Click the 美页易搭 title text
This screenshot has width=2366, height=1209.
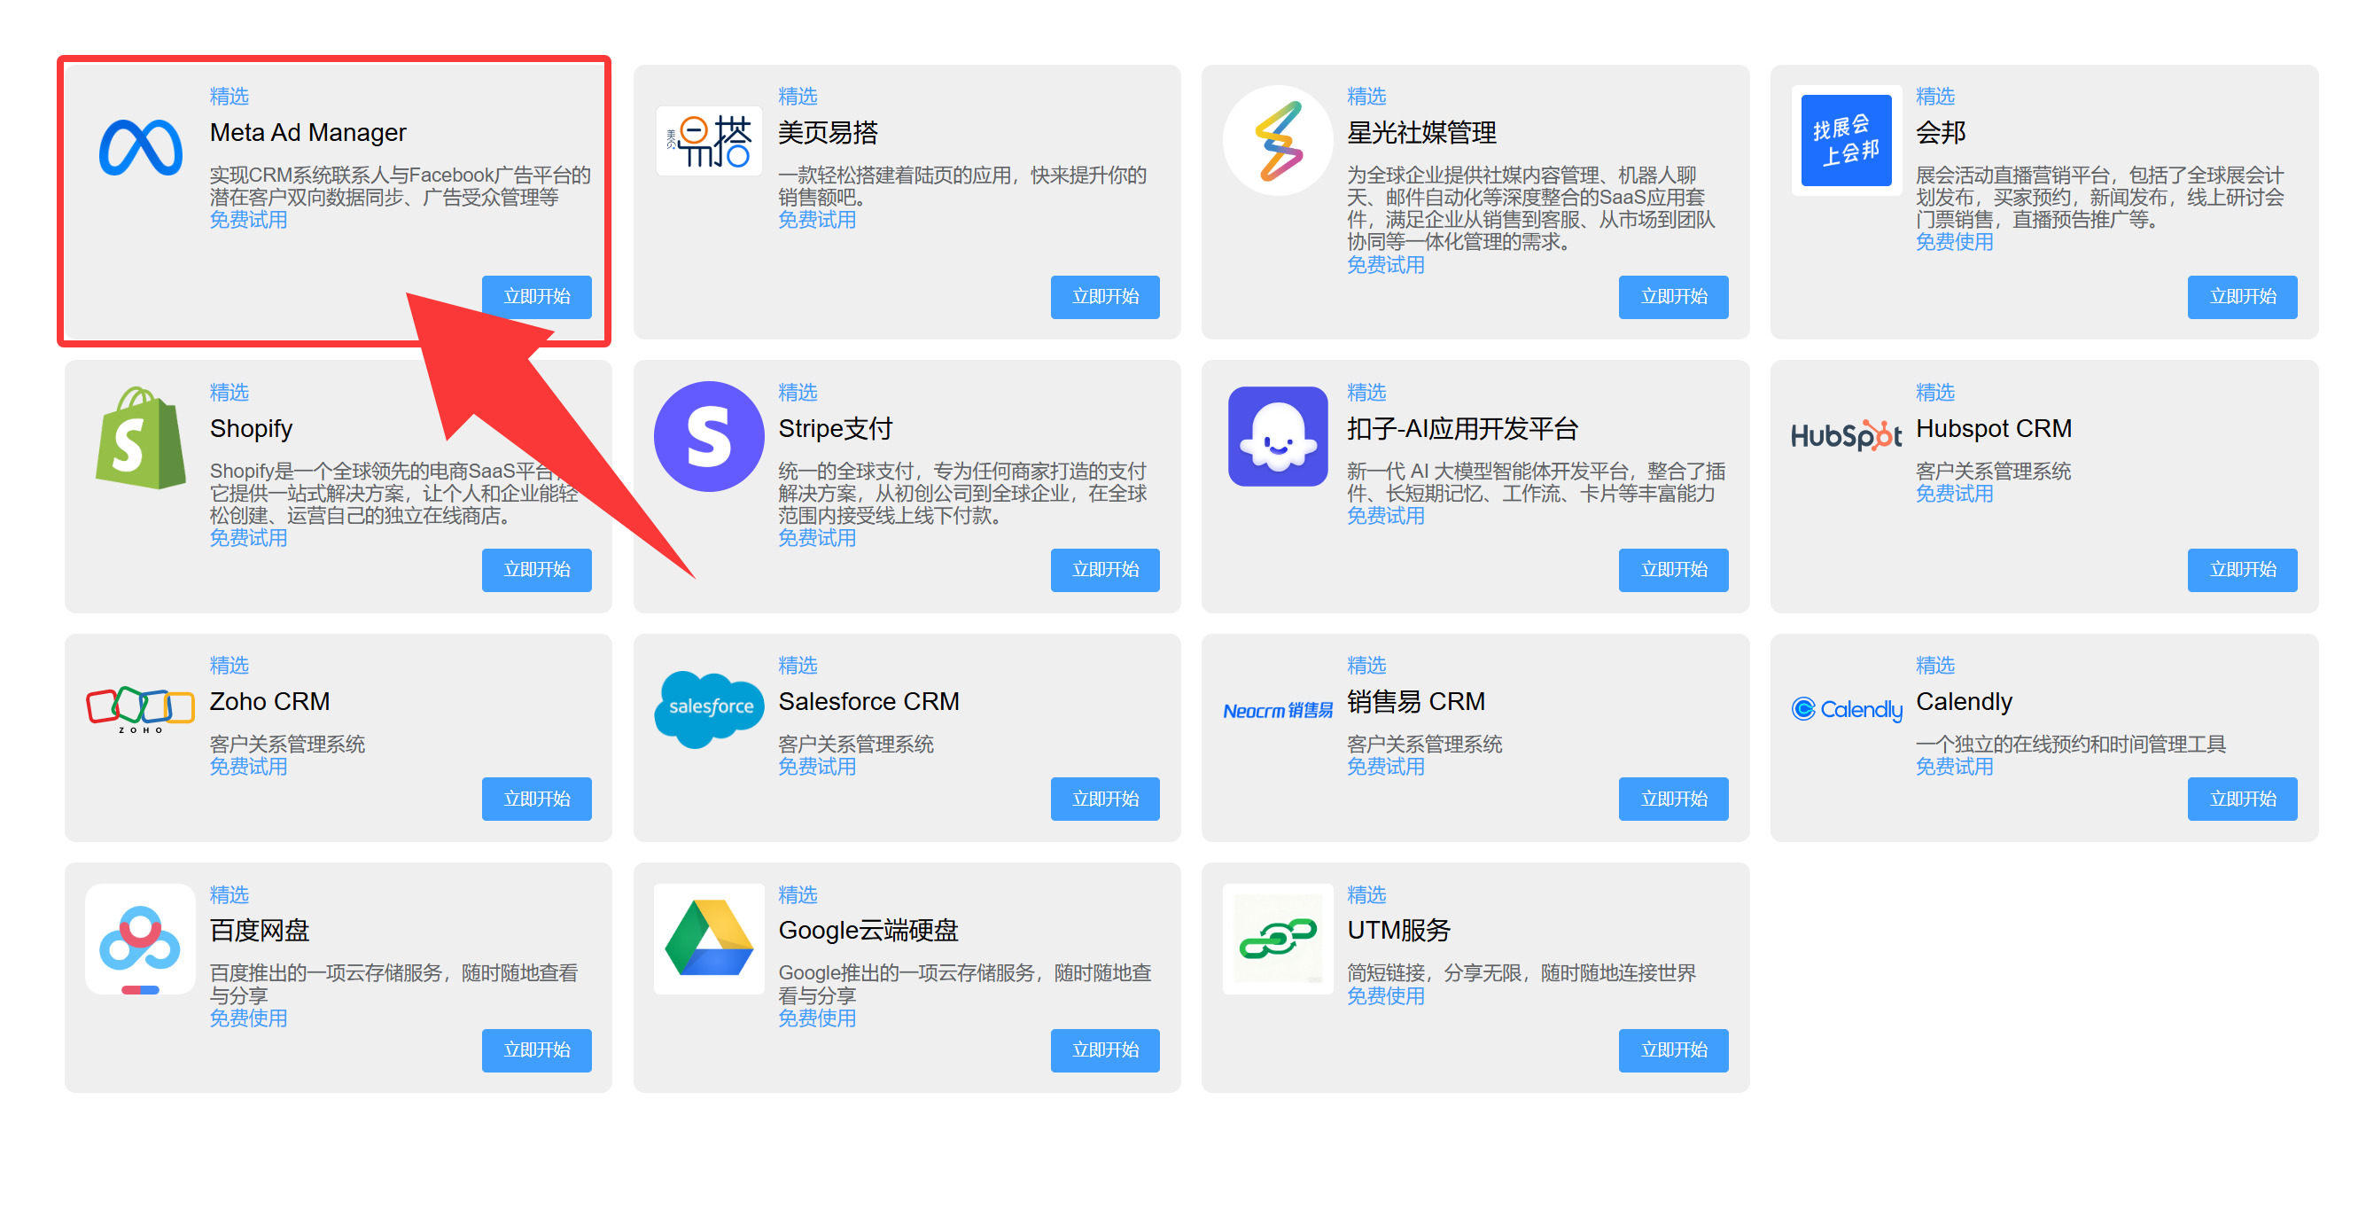[828, 132]
